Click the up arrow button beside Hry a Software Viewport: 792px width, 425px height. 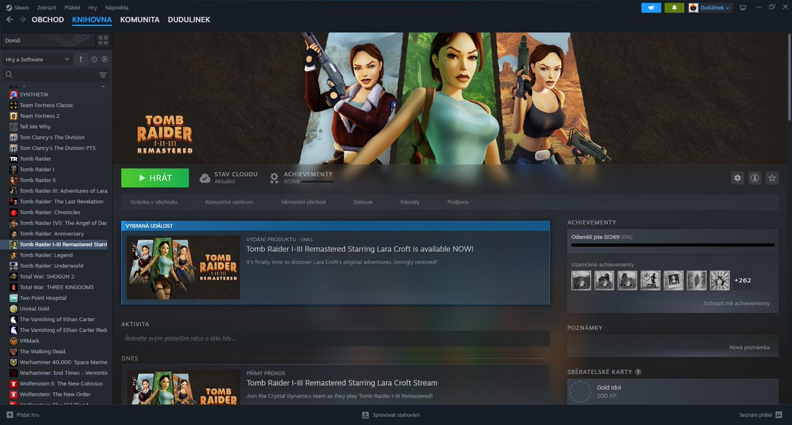tap(81, 59)
